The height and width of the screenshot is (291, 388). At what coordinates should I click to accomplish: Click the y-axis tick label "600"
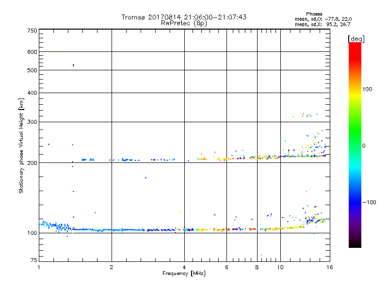[32, 52]
